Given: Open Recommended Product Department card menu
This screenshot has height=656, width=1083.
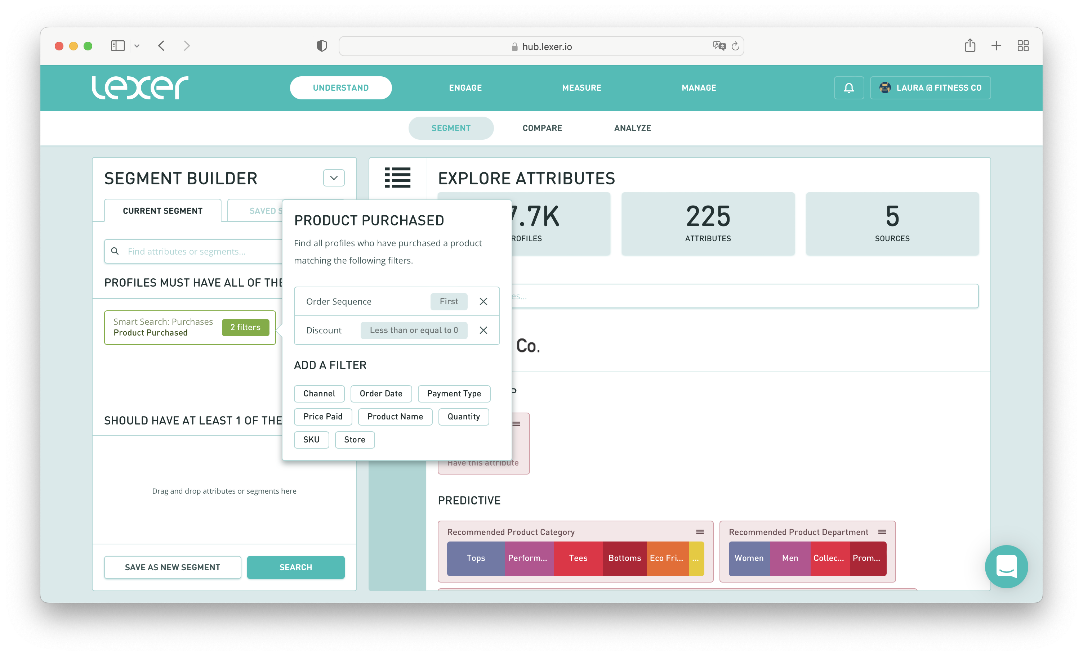Looking at the screenshot, I should coord(882,532).
